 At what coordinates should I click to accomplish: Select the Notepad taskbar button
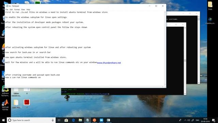(88, 120)
